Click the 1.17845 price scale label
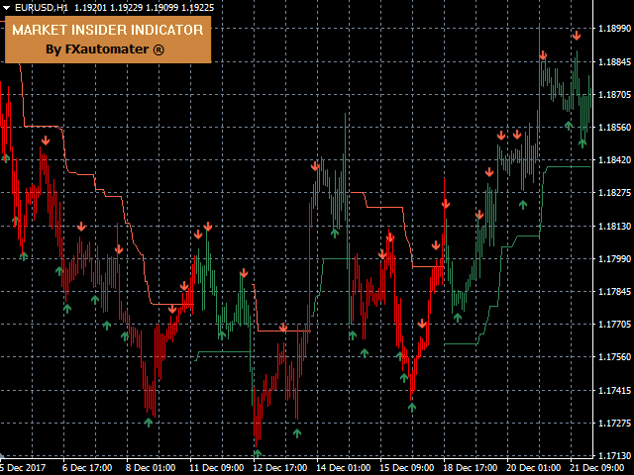 (614, 291)
